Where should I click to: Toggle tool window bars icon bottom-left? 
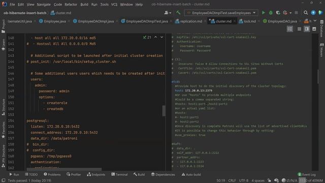(x=4, y=180)
